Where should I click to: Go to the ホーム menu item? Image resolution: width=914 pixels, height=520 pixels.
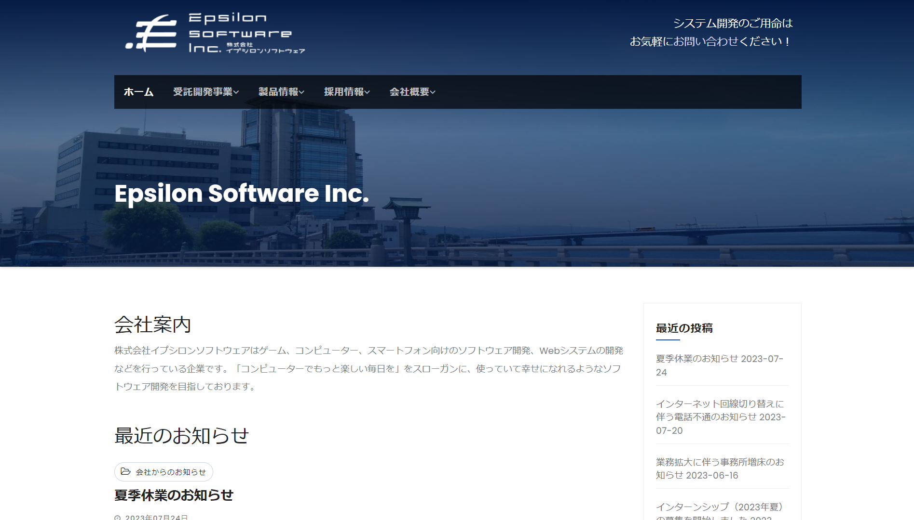click(x=138, y=92)
